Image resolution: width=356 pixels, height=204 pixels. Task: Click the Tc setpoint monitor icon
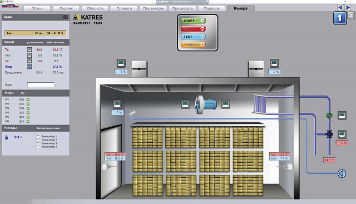(x=29, y=49)
